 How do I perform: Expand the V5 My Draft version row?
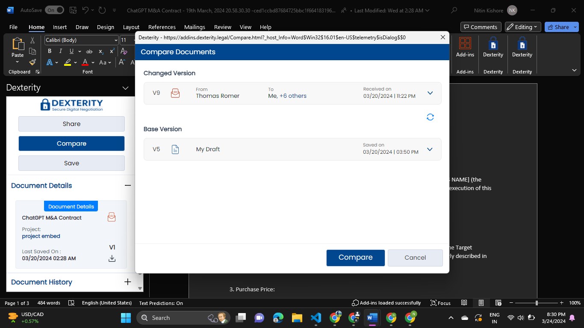pos(430,149)
